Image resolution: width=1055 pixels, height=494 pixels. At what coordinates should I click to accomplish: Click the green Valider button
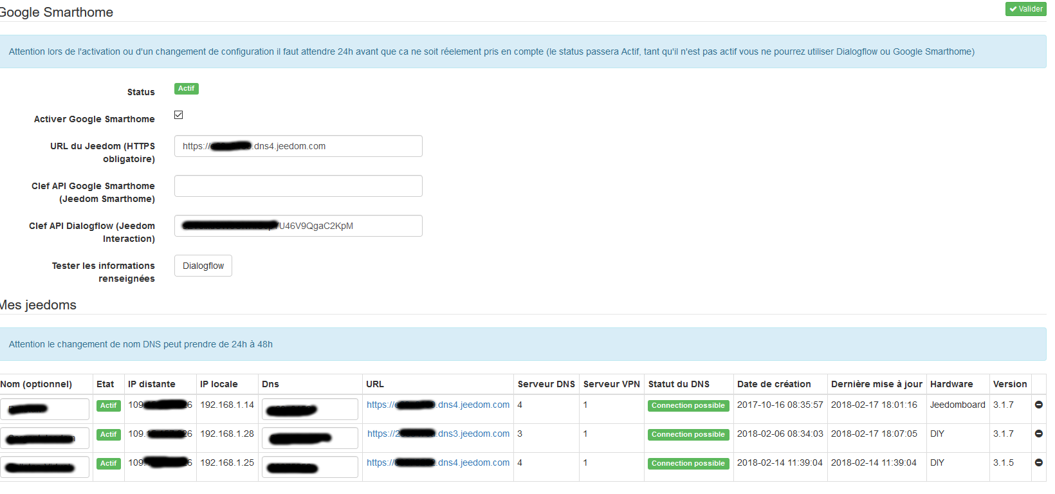[x=1026, y=9]
